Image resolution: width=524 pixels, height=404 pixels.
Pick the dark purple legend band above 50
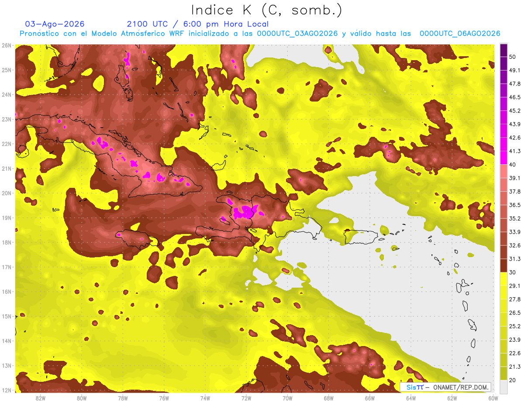click(503, 51)
